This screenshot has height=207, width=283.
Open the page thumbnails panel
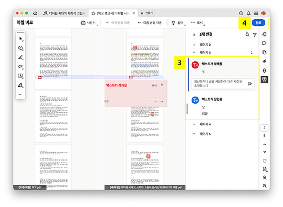tap(265, 53)
